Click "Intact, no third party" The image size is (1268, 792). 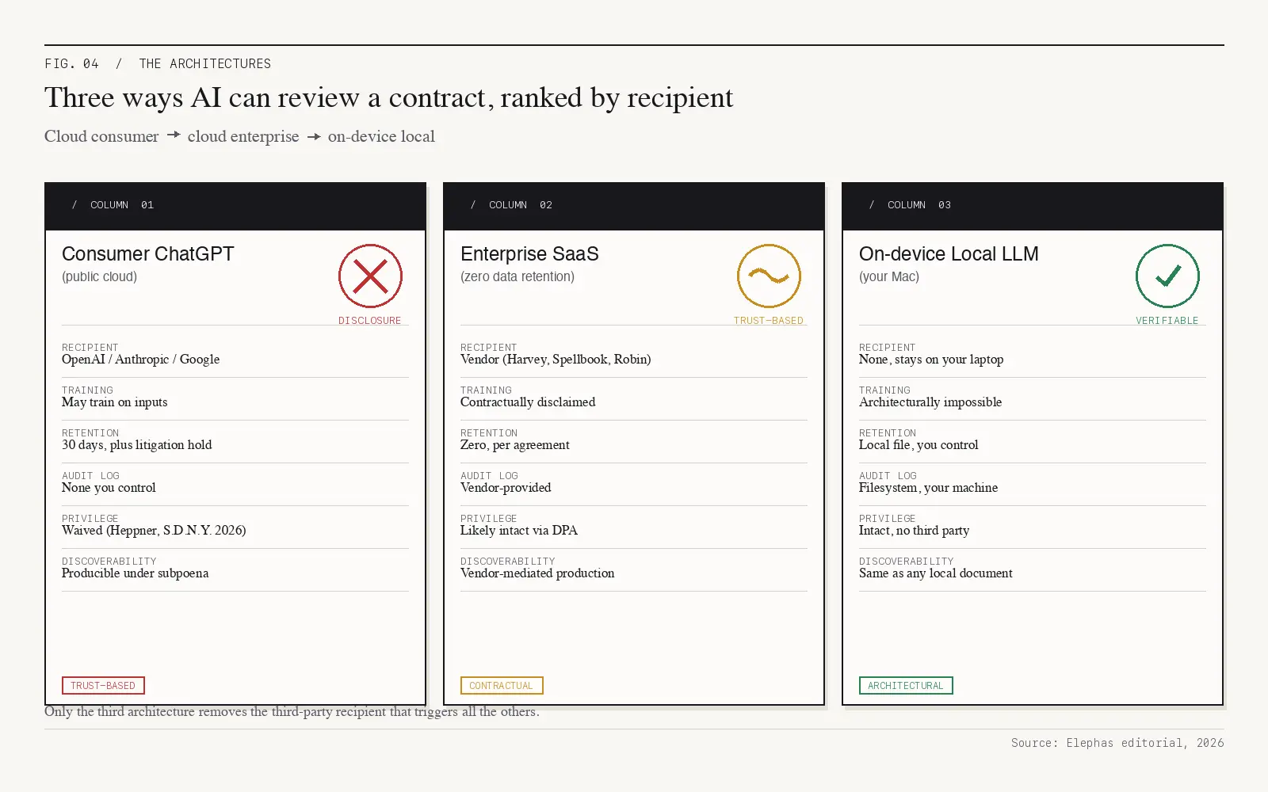(914, 531)
